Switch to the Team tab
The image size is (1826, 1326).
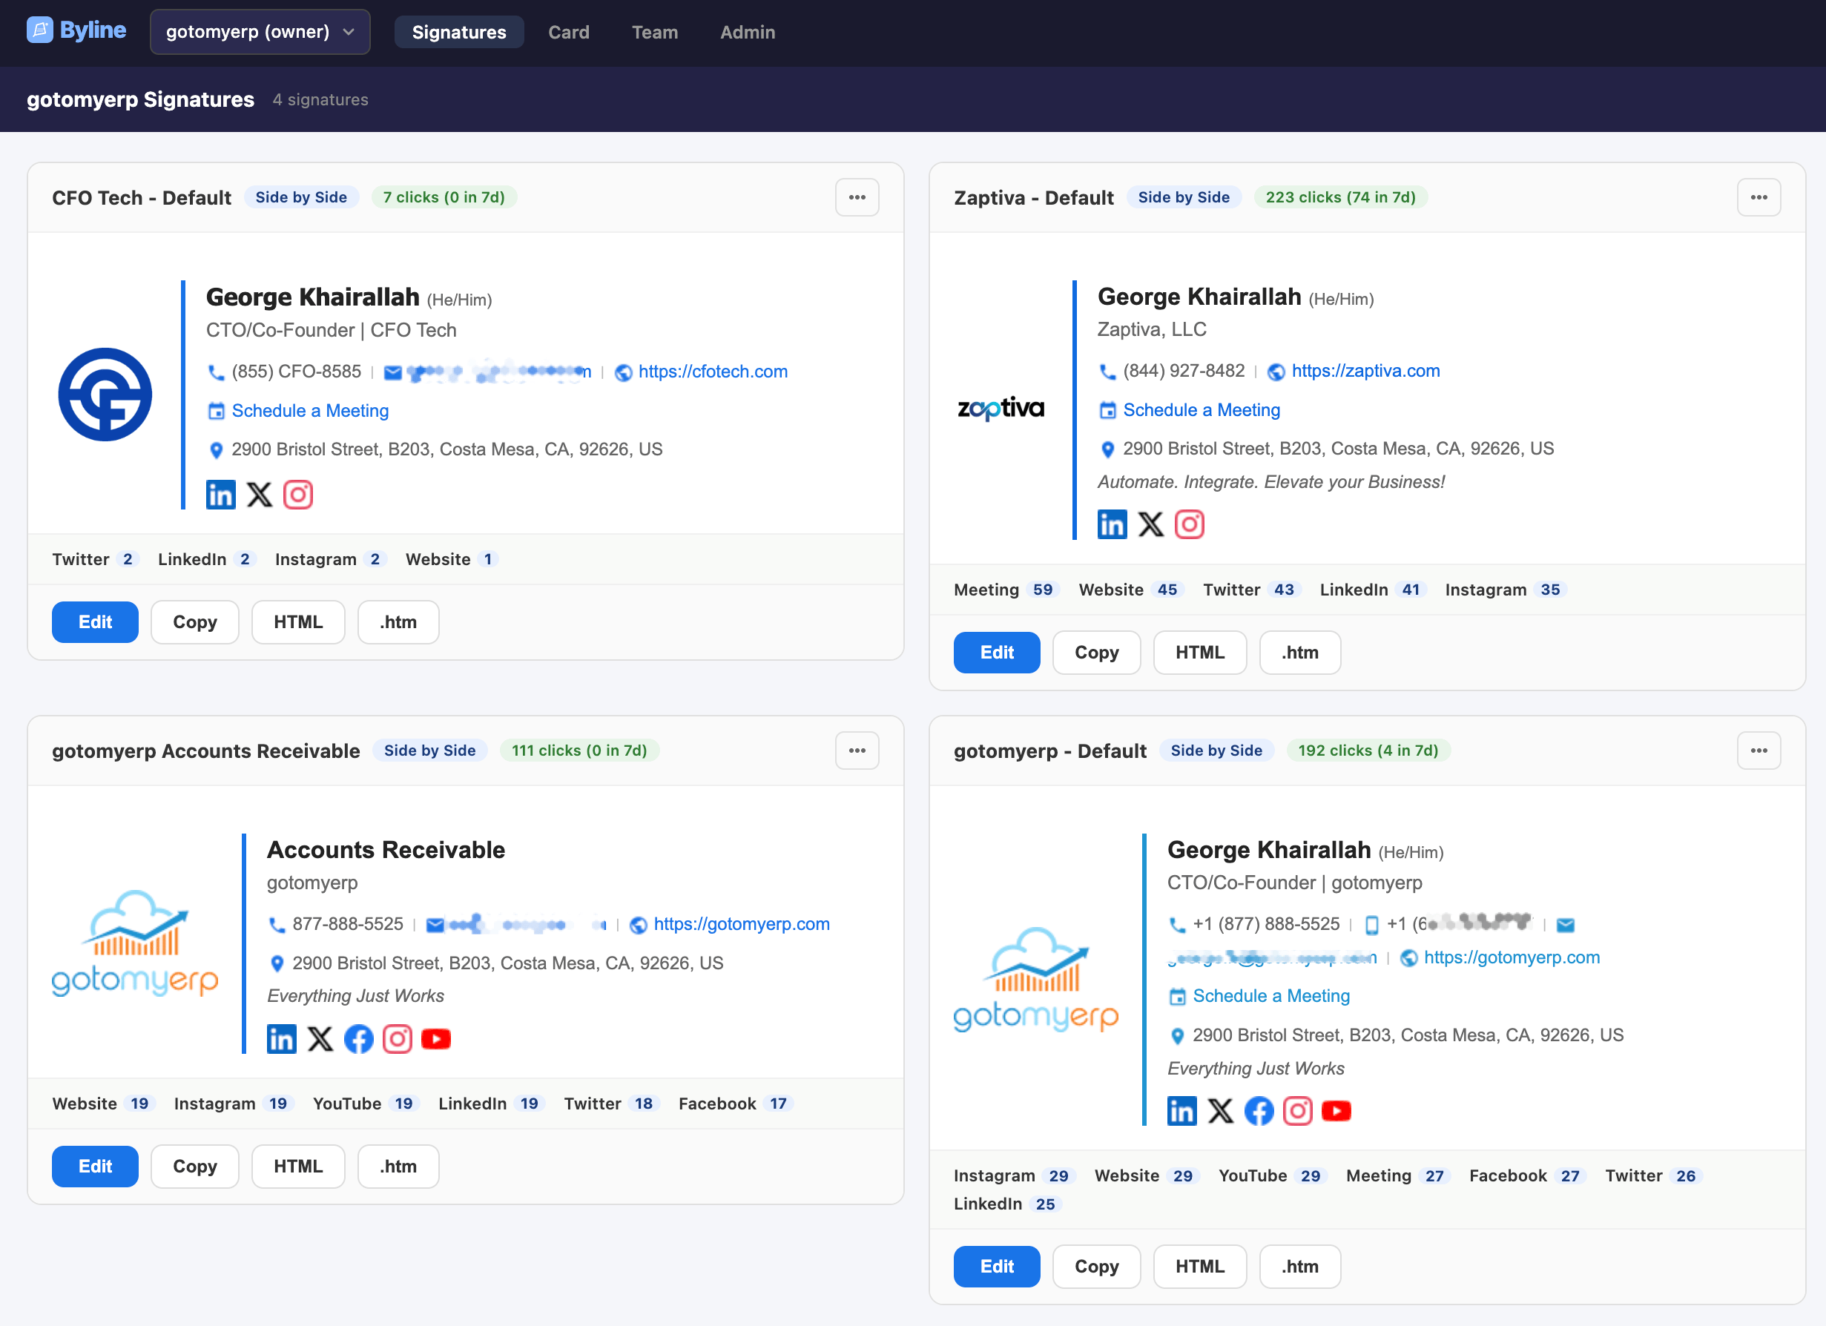pyautogui.click(x=655, y=32)
